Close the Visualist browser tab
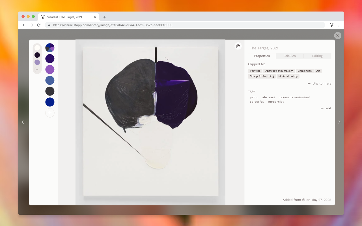Screen dimensions: 362x226 click(95, 17)
